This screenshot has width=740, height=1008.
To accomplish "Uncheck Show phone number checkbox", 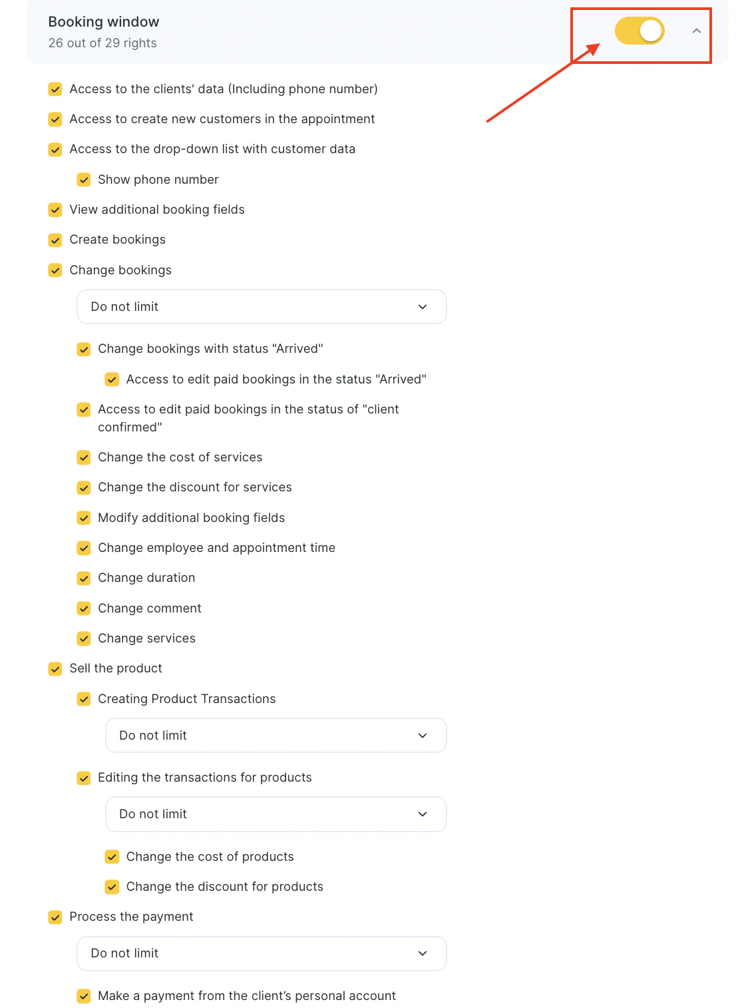I will (x=84, y=180).
